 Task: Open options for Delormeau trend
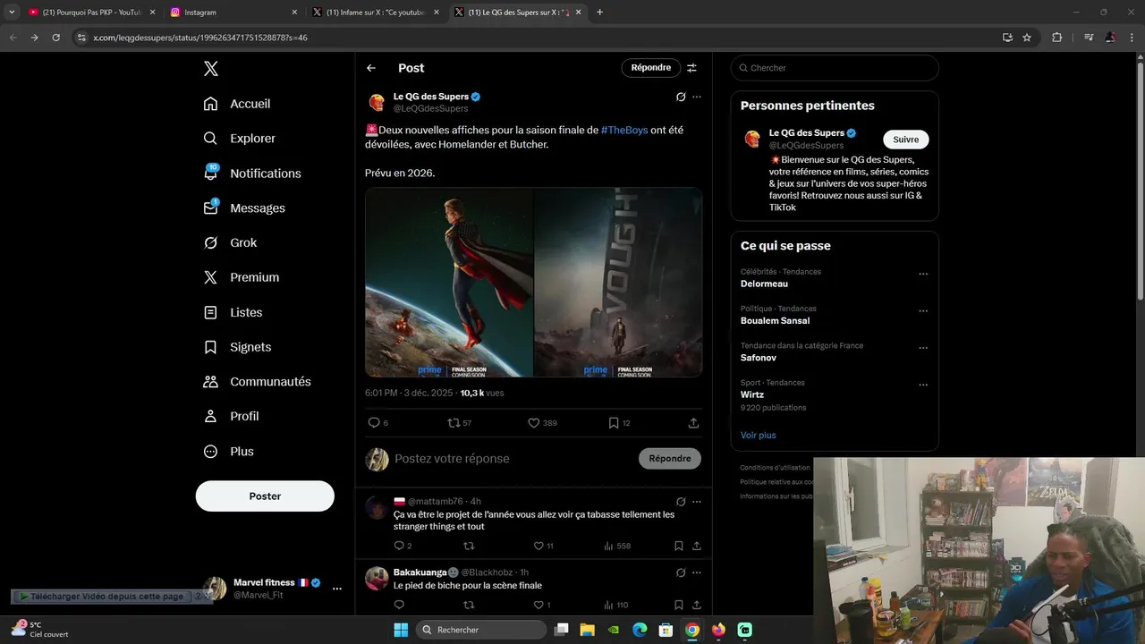923,275
